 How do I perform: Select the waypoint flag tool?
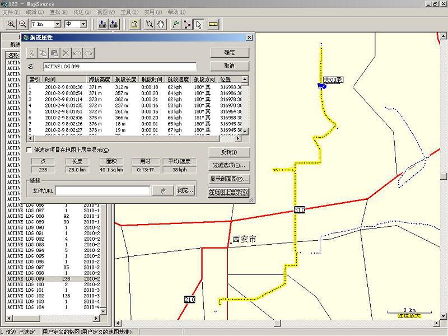(175, 24)
